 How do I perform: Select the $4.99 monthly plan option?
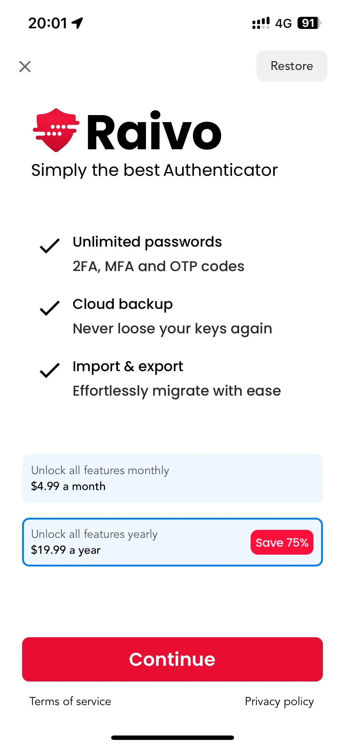172,478
